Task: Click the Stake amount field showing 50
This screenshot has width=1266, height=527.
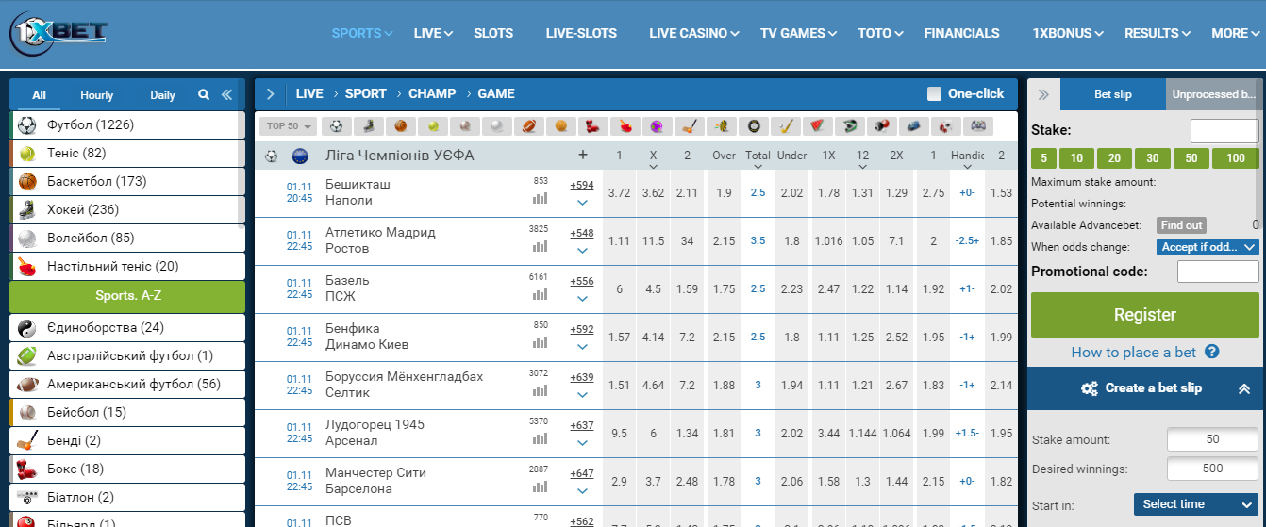Action: point(1213,439)
